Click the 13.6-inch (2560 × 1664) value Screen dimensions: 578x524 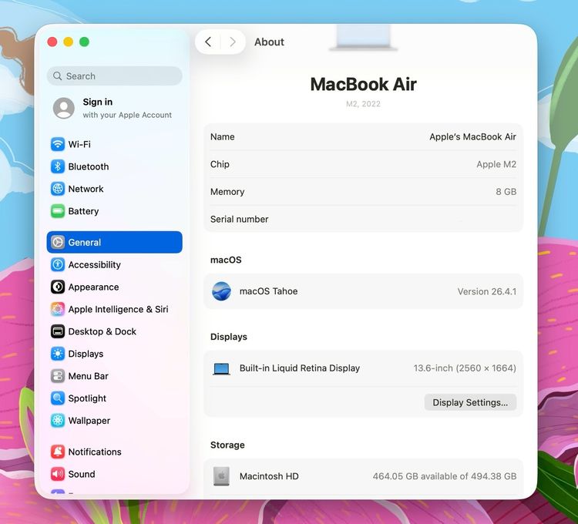[465, 368]
